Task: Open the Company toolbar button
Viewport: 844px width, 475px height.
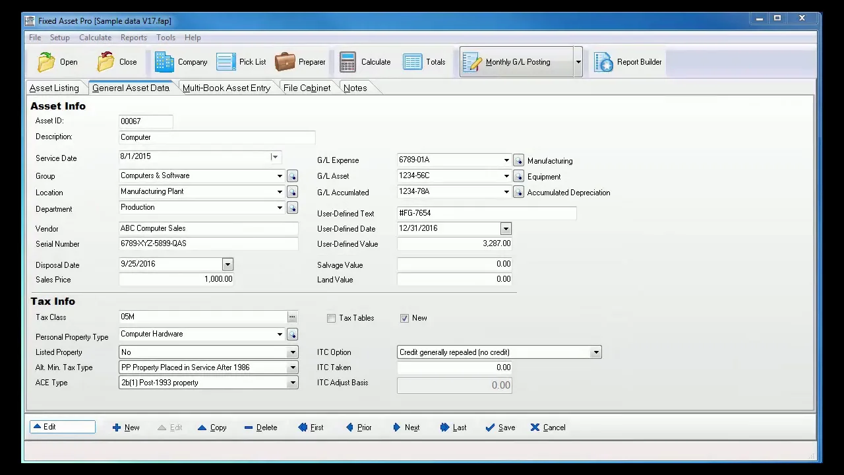Action: point(181,62)
